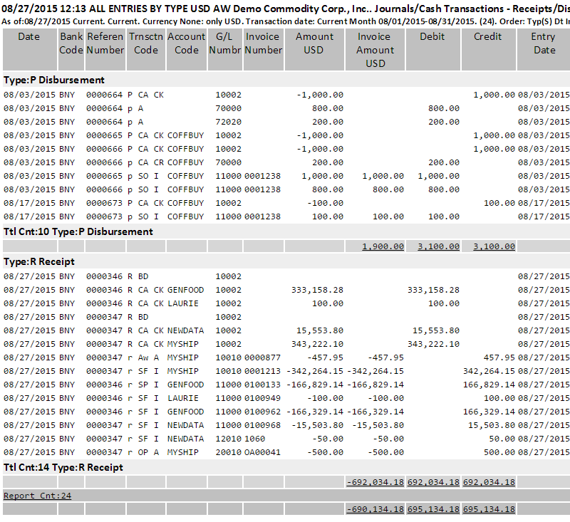
Task: Select the Type:R Receipt group heading
Action: (x=39, y=262)
